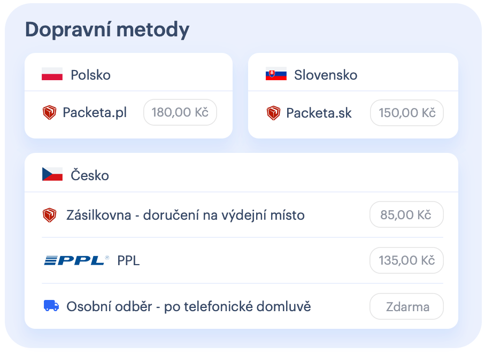Click the Packeta.sk red package icon
This screenshot has height=355, width=485.
pyautogui.click(x=273, y=113)
